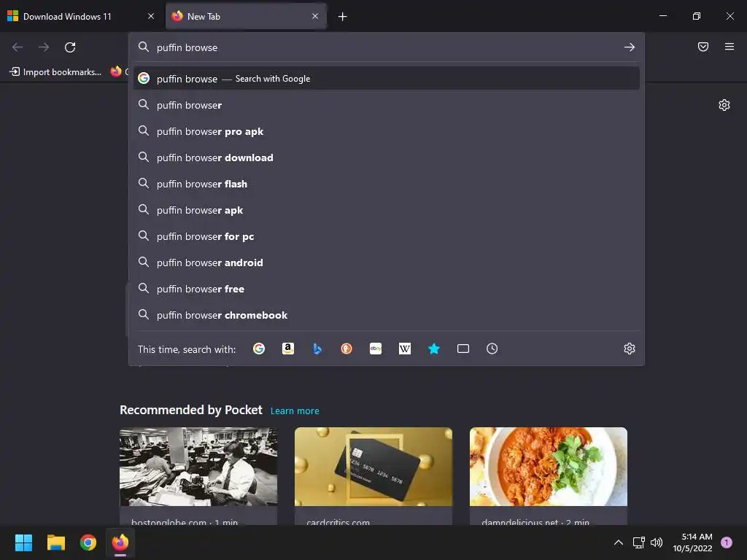This screenshot has width=747, height=560.
Task: Go forward one page
Action: tap(44, 47)
